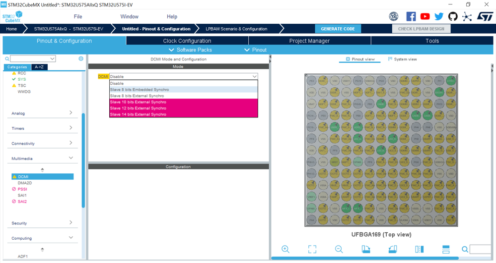The height and width of the screenshot is (263, 496).
Task: Click the GENERATE CODE button
Action: click(x=338, y=29)
